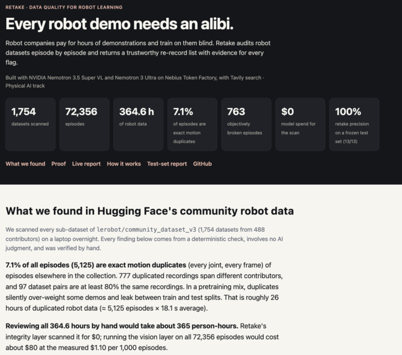Select the '1,754 datasets scanned' stat card
Screen dimensions: 402x355
pos(30,125)
